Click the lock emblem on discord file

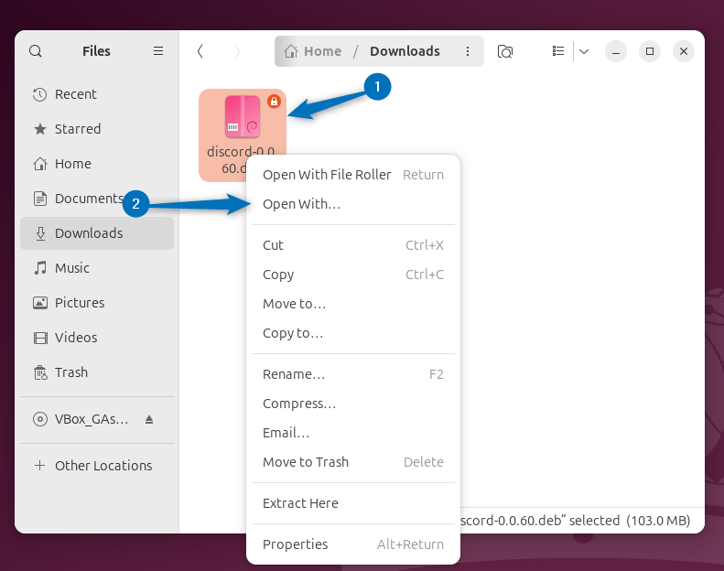(274, 101)
